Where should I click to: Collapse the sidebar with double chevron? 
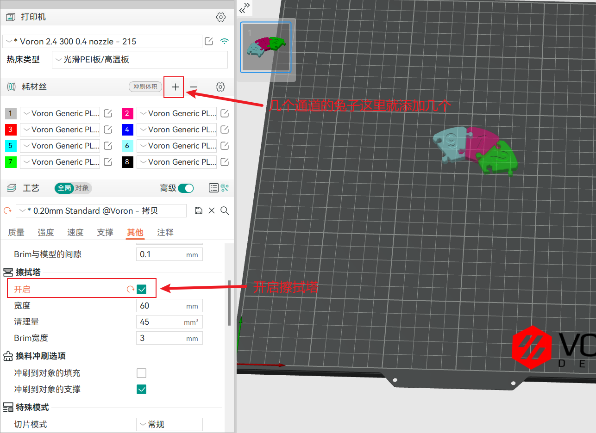(x=245, y=7)
